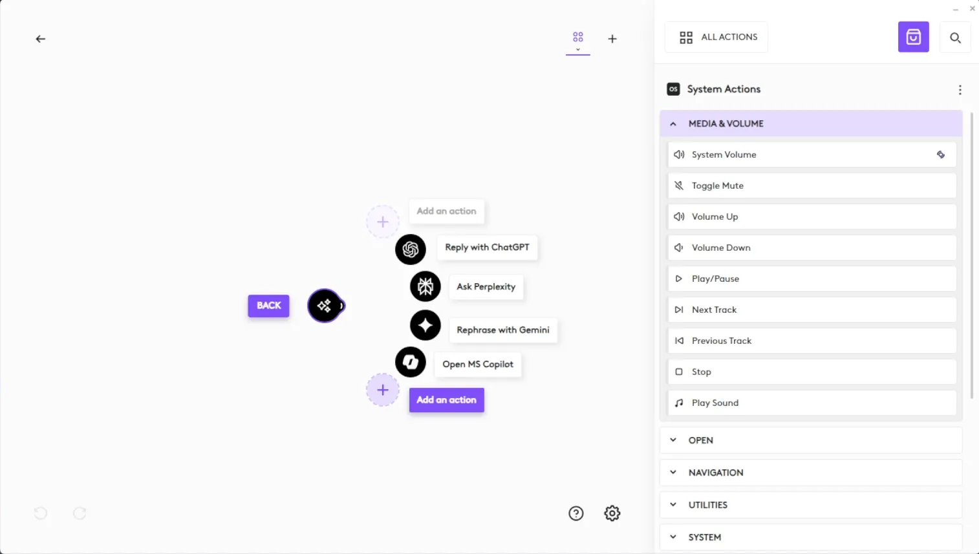The width and height of the screenshot is (979, 554).
Task: Click the OS badge beside System Actions
Action: click(x=673, y=89)
